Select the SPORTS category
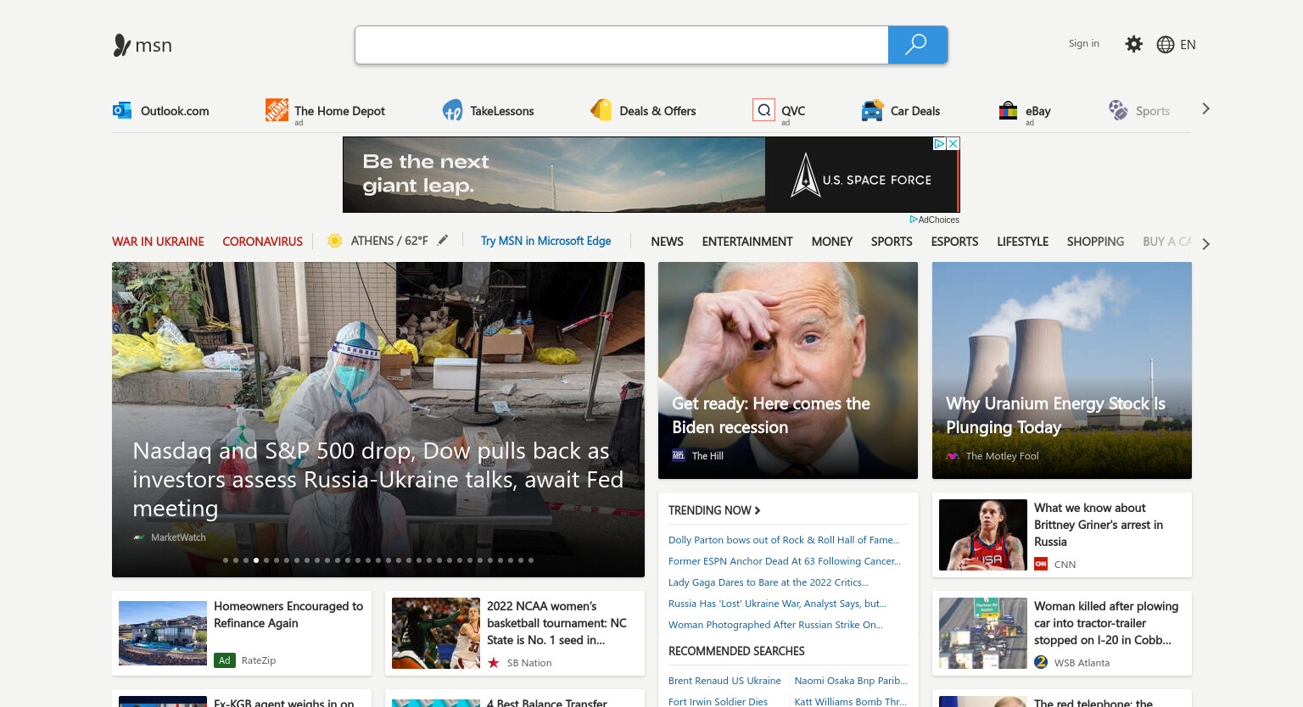Image resolution: width=1303 pixels, height=707 pixels. click(892, 242)
